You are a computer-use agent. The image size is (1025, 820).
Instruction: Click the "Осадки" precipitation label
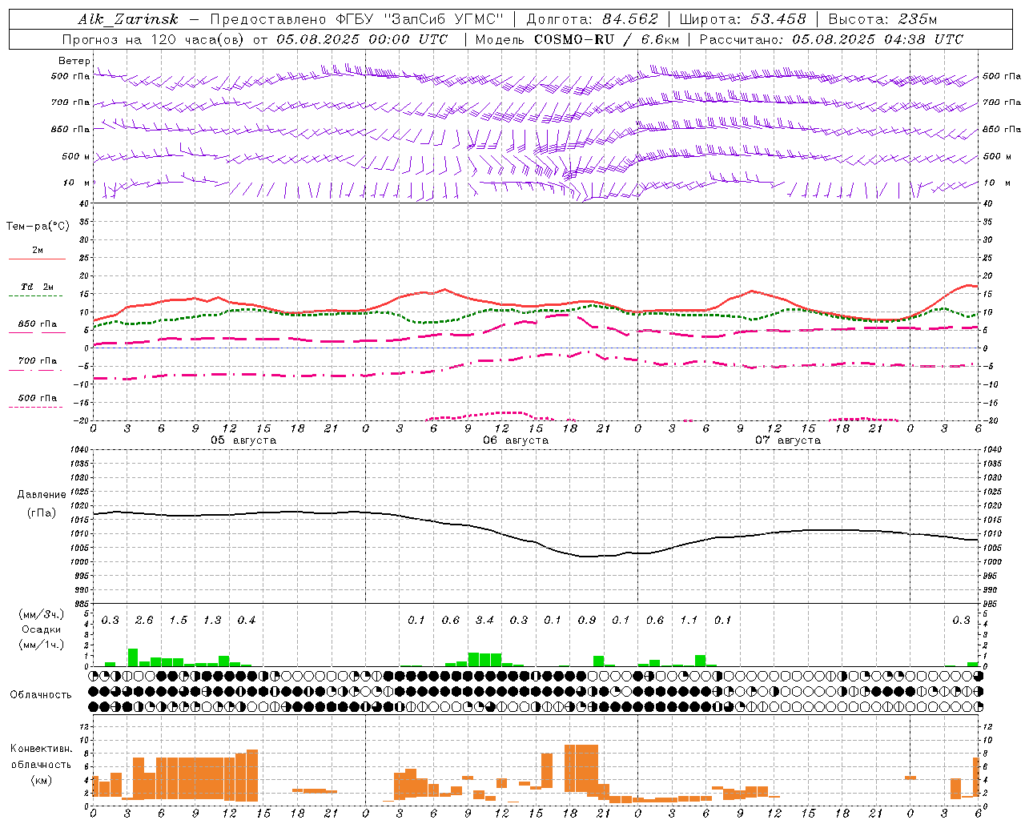(42, 629)
